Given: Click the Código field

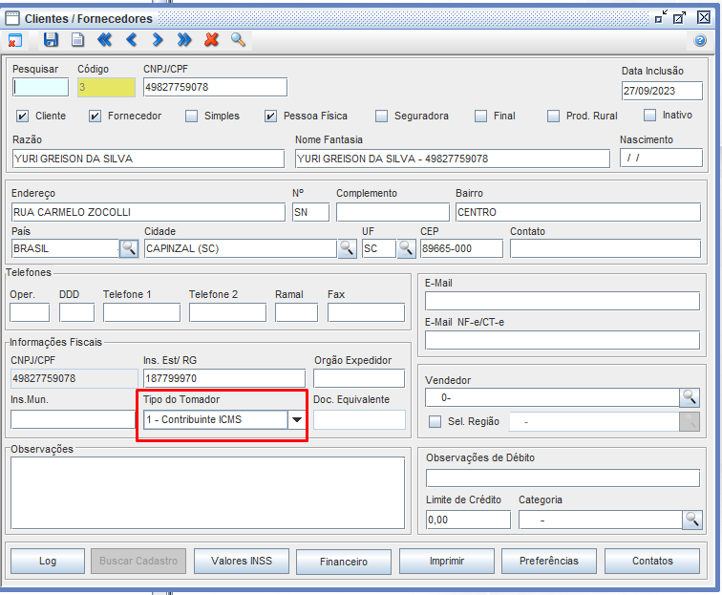Looking at the screenshot, I should [x=106, y=88].
